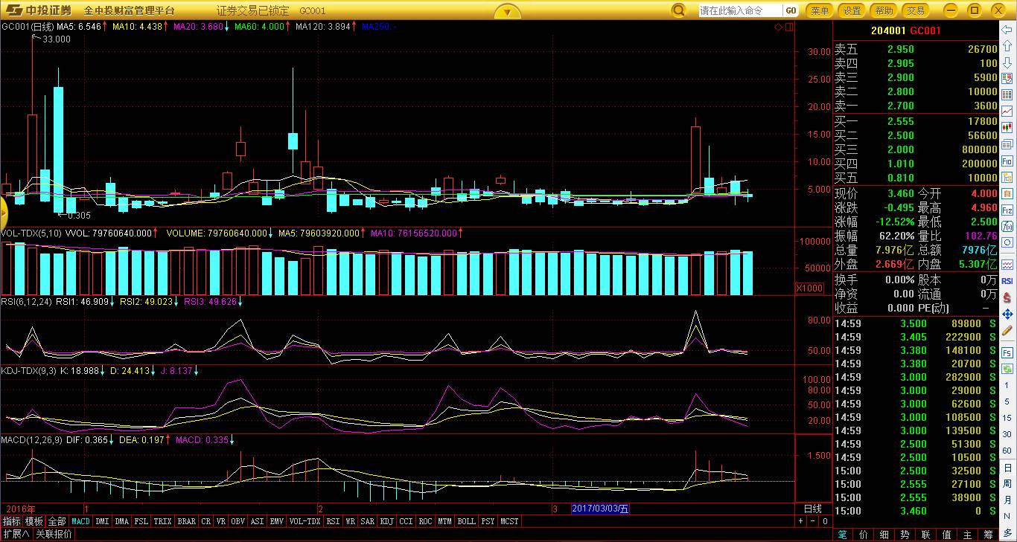Select the VOL-TDX indicator tab
The image size is (1017, 542).
point(305,521)
